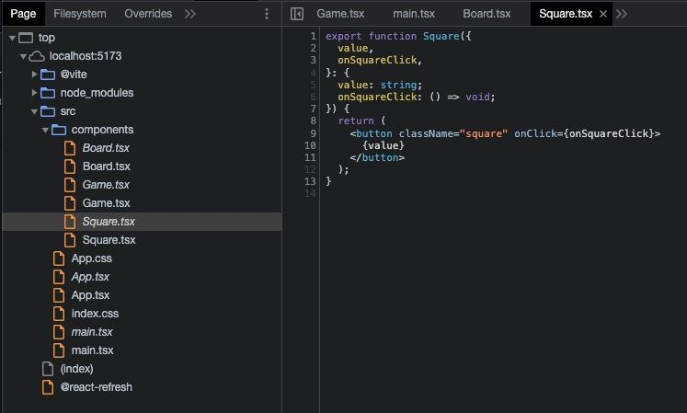Collapse the src folder arrow
This screenshot has width=687, height=413.
[x=34, y=112]
